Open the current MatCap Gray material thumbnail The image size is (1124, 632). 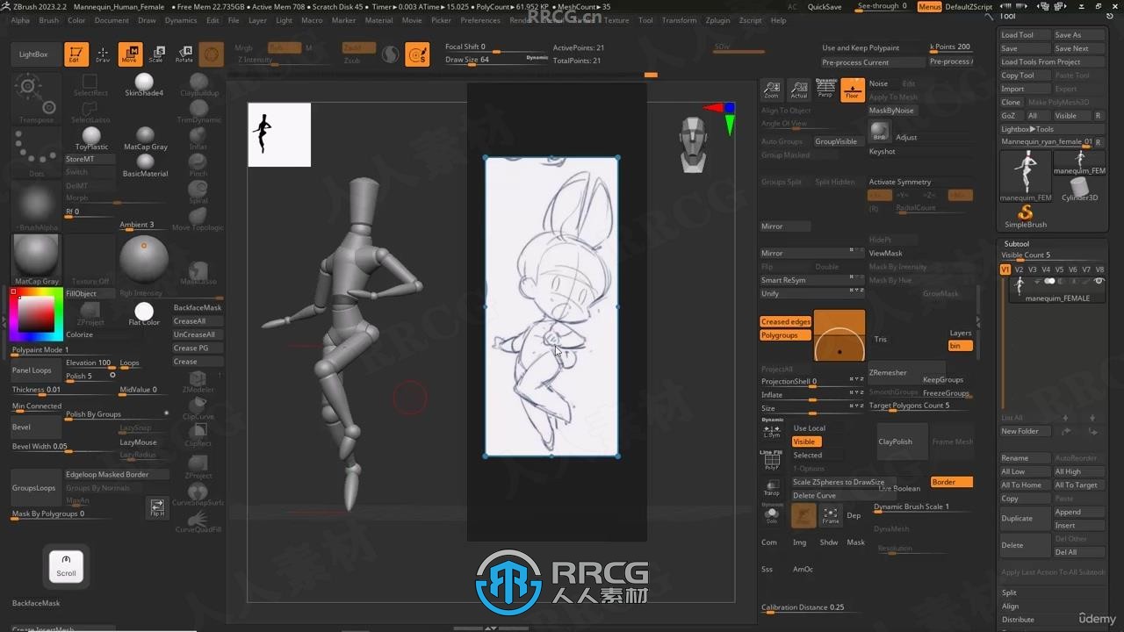(x=36, y=260)
